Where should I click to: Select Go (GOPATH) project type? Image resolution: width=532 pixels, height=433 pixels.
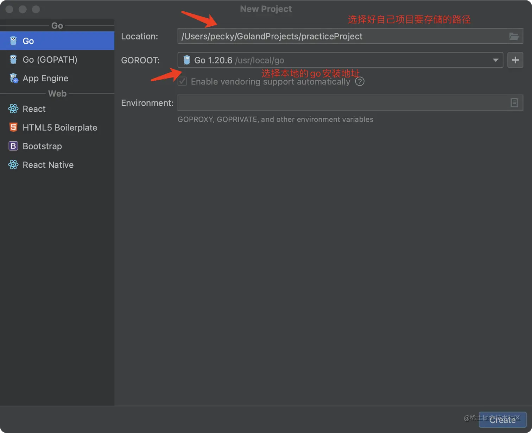coord(57,60)
